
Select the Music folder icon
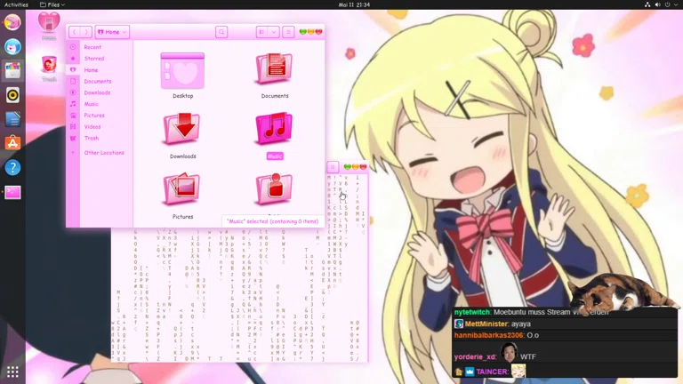[x=274, y=128]
